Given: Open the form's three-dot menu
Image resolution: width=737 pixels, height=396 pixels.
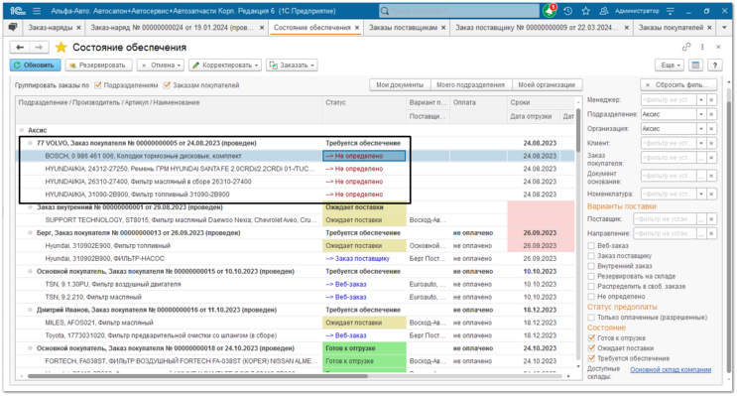Looking at the screenshot, I should [702, 47].
